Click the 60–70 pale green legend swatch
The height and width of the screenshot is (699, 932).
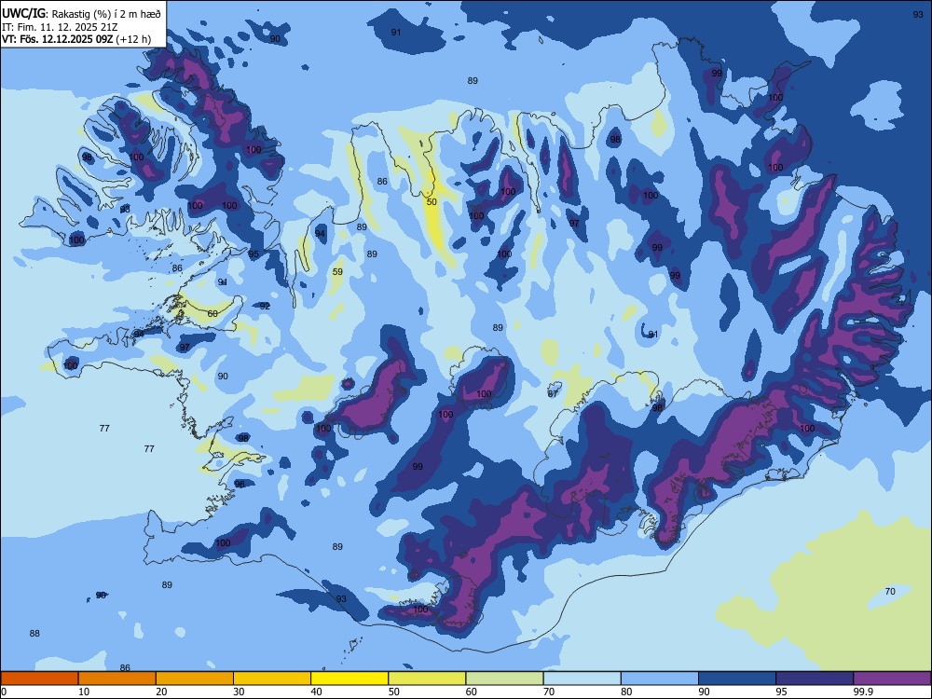pos(504,678)
